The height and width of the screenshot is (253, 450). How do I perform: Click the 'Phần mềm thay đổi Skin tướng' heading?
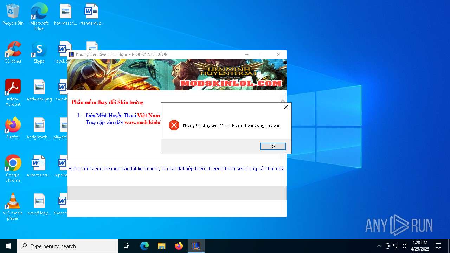108,102
